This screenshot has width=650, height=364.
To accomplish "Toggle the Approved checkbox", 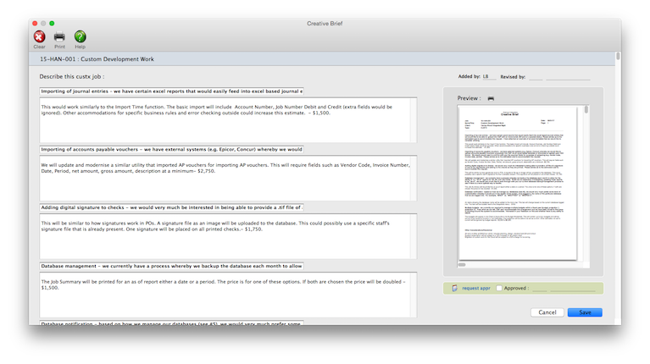I will pos(498,288).
